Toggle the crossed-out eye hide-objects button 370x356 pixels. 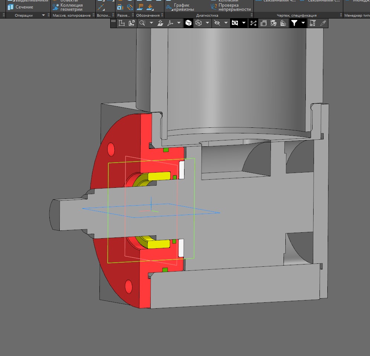(217, 23)
